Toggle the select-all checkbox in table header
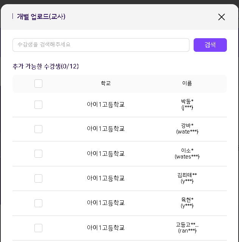The width and height of the screenshot is (239, 242). pos(38,84)
